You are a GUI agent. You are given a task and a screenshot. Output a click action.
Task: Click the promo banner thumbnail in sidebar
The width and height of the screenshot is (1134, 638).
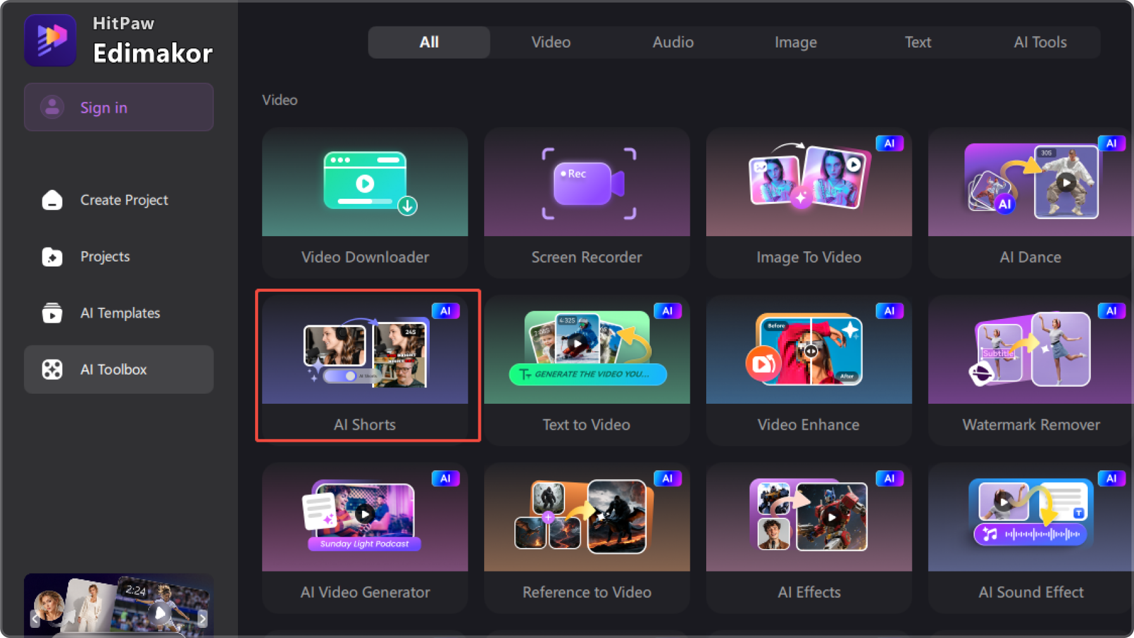119,605
